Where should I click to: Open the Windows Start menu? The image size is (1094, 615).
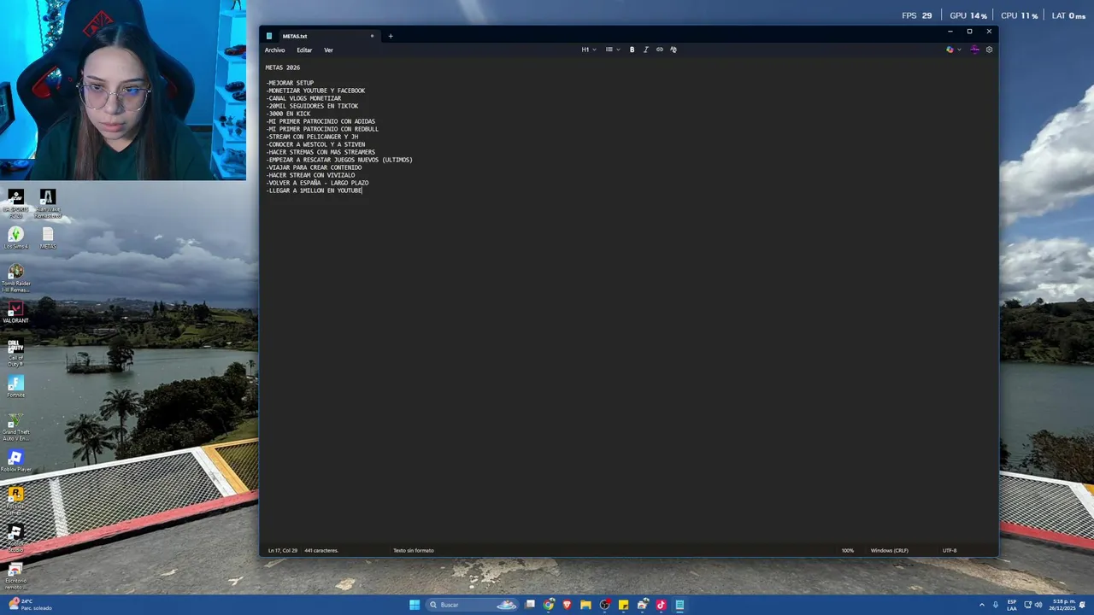[x=415, y=605]
